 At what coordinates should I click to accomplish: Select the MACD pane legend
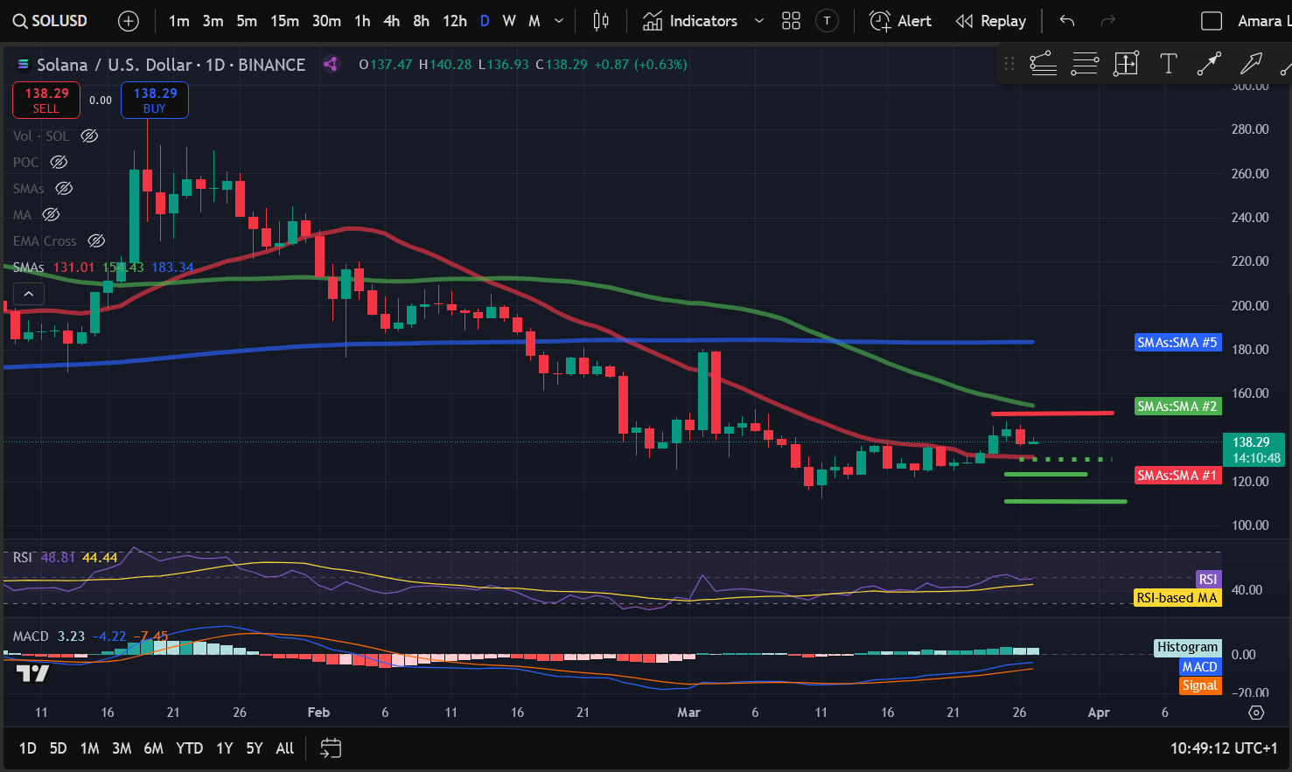click(90, 636)
